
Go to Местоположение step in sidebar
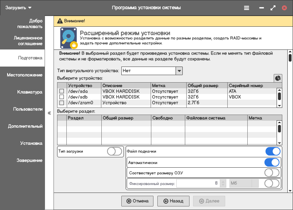(24, 75)
